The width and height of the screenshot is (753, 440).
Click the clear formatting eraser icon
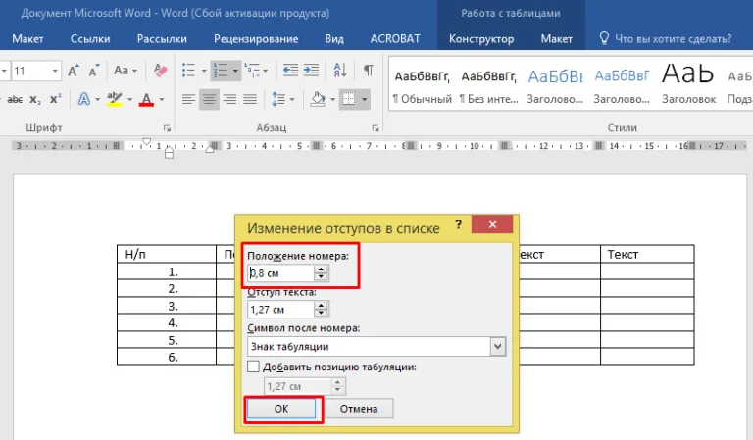(161, 71)
